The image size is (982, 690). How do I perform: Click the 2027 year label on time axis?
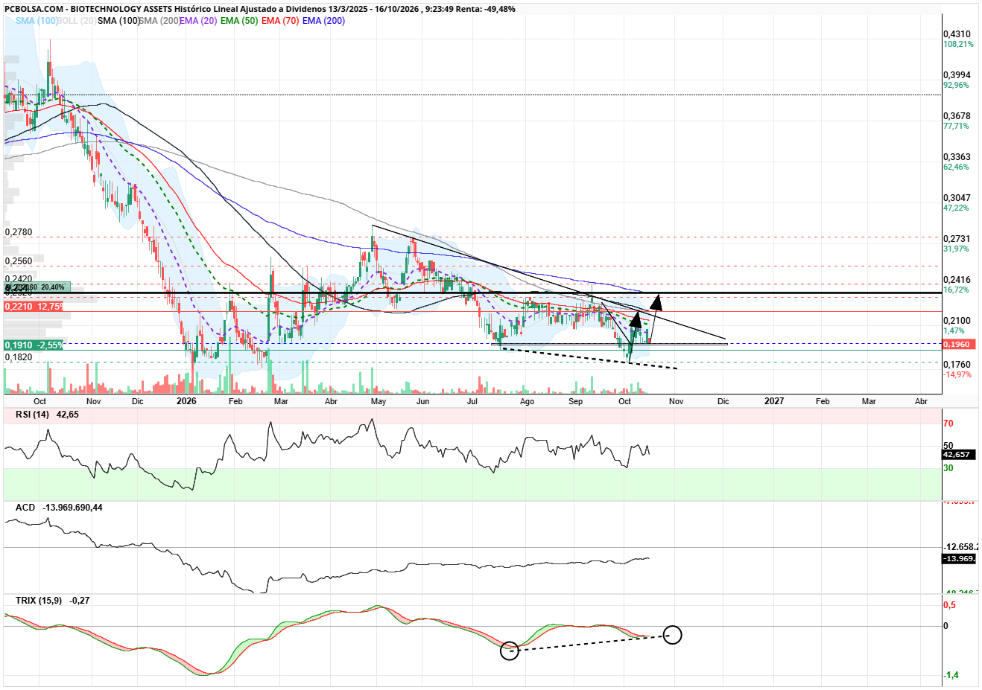(x=774, y=401)
